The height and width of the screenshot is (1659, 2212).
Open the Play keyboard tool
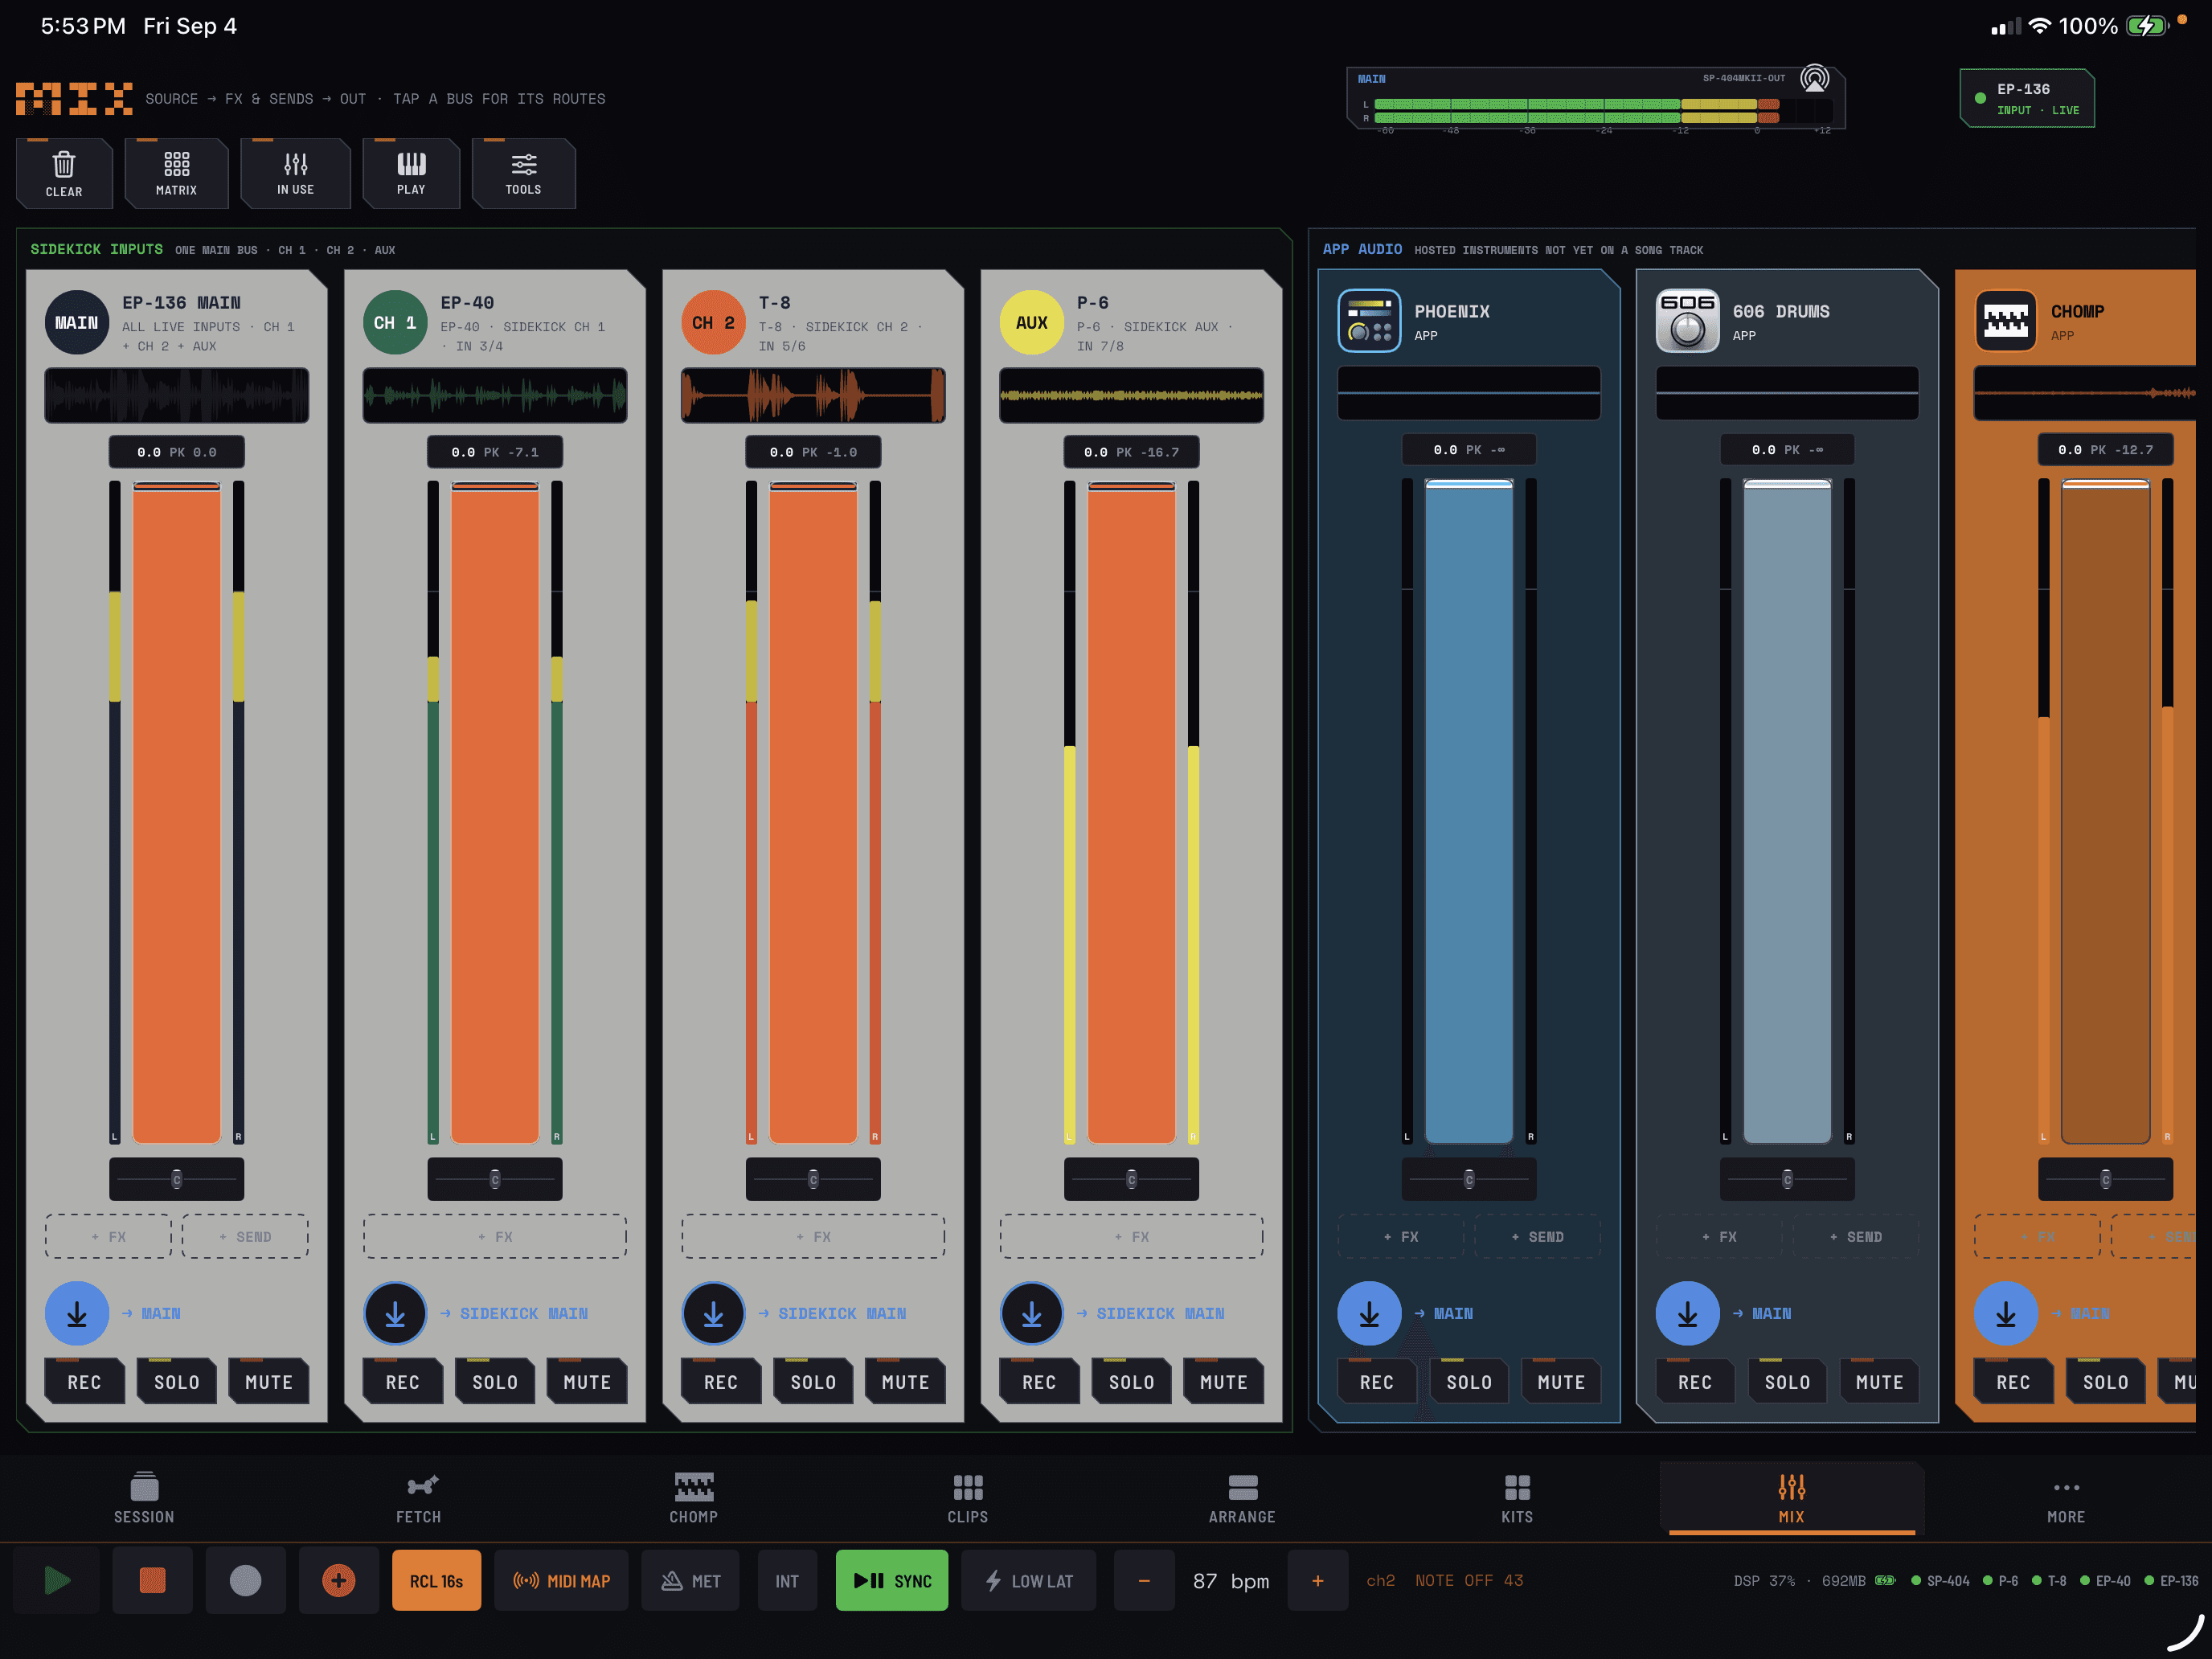pos(411,174)
